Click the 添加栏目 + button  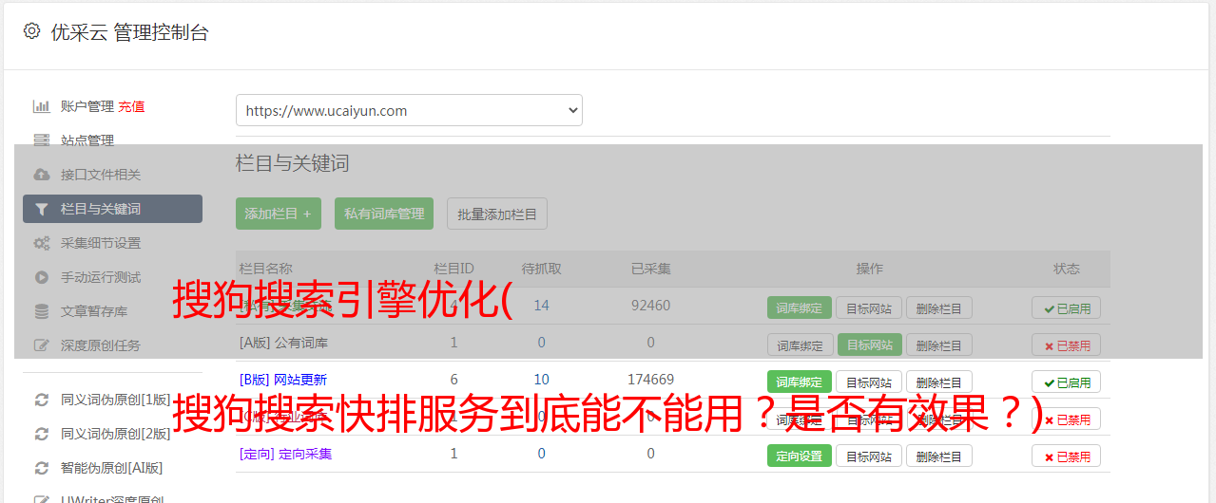279,214
